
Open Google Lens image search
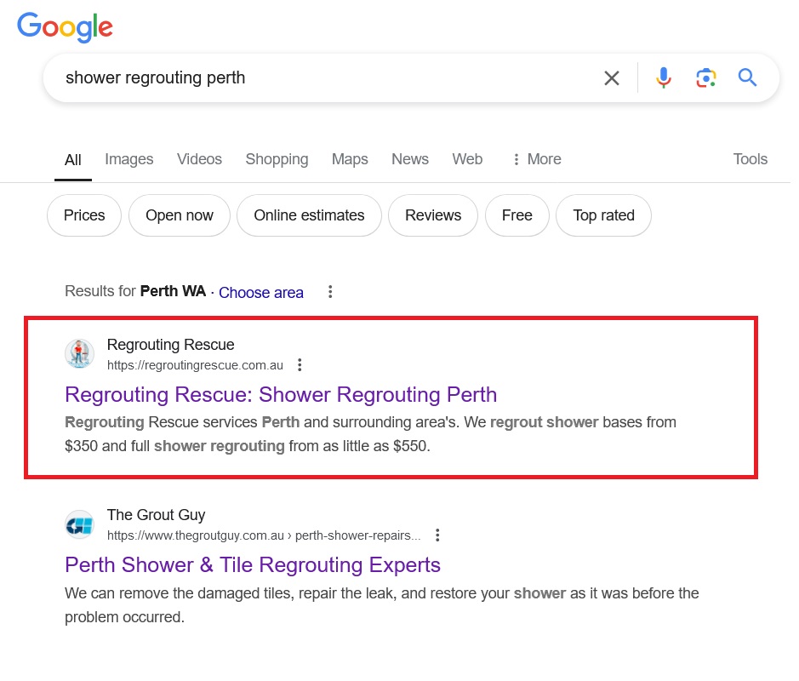coord(705,78)
